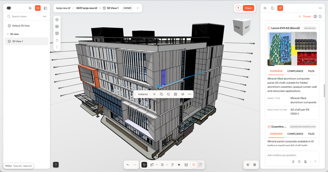The image size is (328, 172).
Task: Open the history clock icon in the right panel header
Action: (272, 8)
